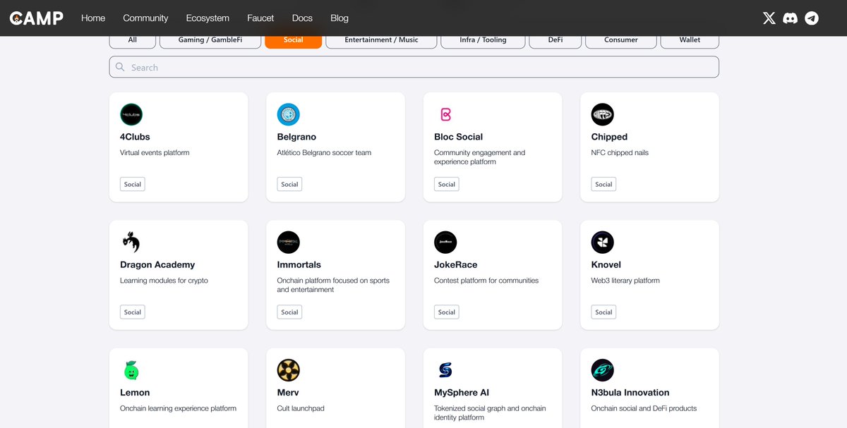The height and width of the screenshot is (428, 847).
Task: Open the Discord icon in header
Action: click(791, 18)
